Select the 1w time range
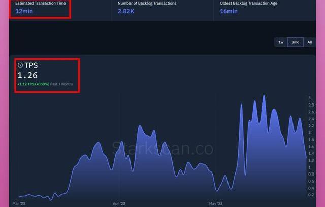325x207 pixels. coord(281,42)
